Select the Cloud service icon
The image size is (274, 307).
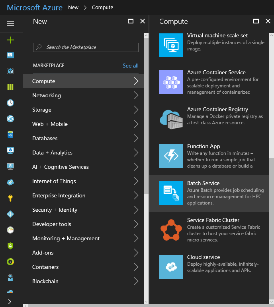click(x=171, y=267)
